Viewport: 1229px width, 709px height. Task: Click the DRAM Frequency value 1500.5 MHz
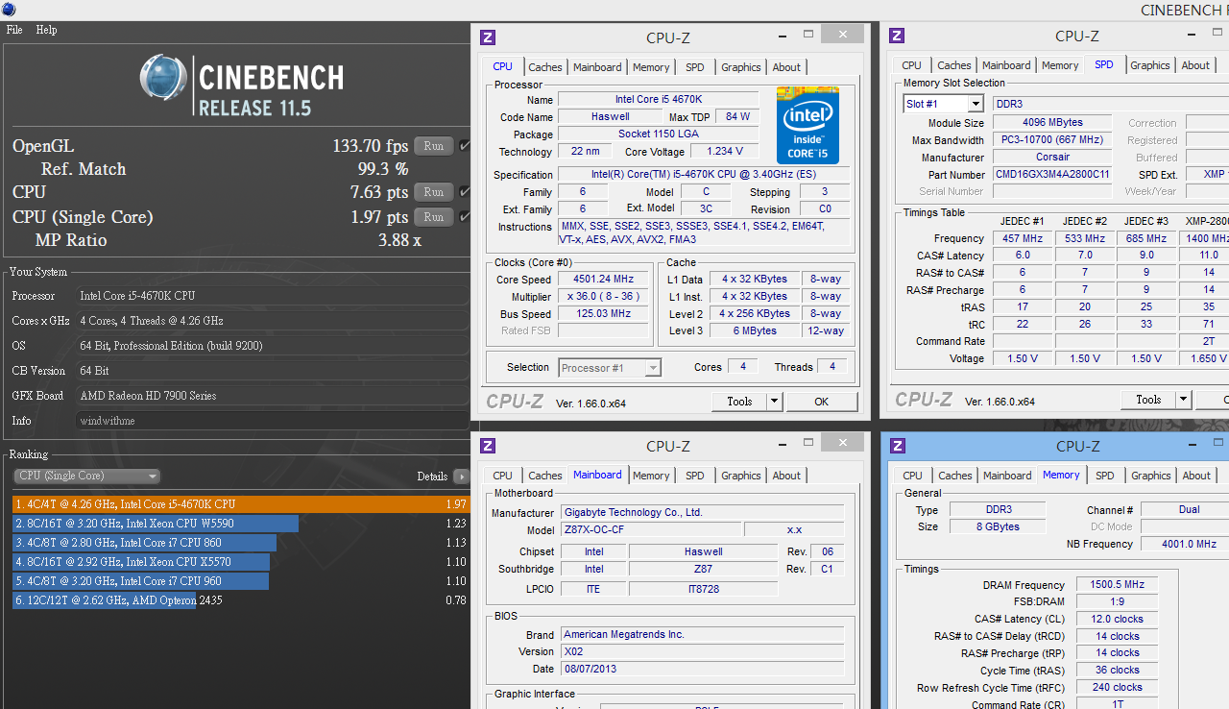[1117, 585]
